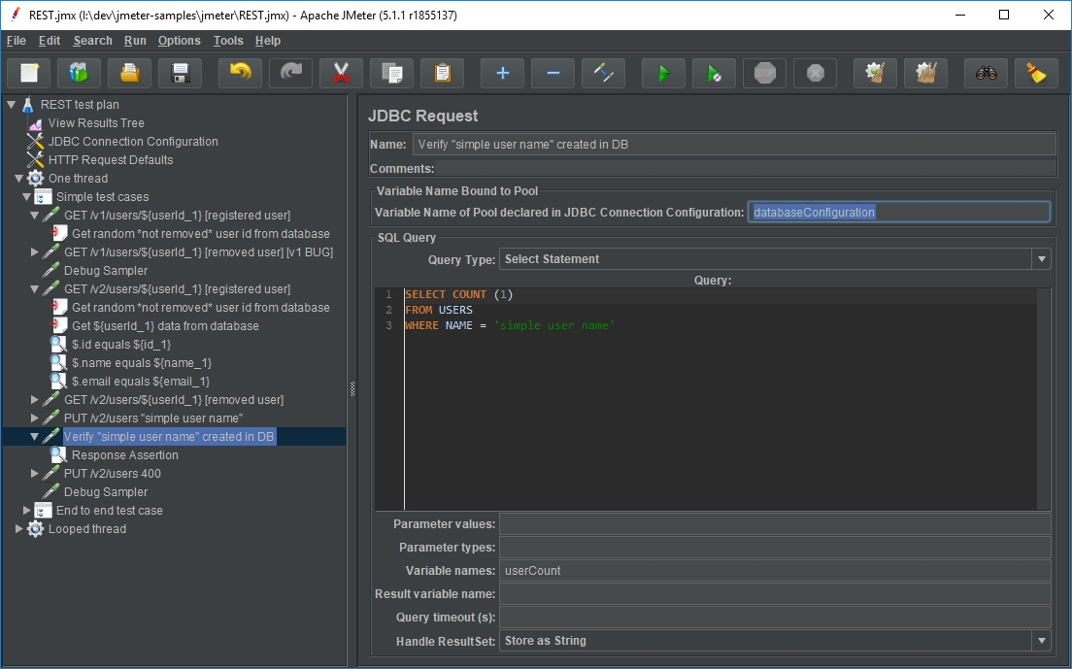Open the Run menu
Image resolution: width=1072 pixels, height=669 pixels.
coord(135,41)
